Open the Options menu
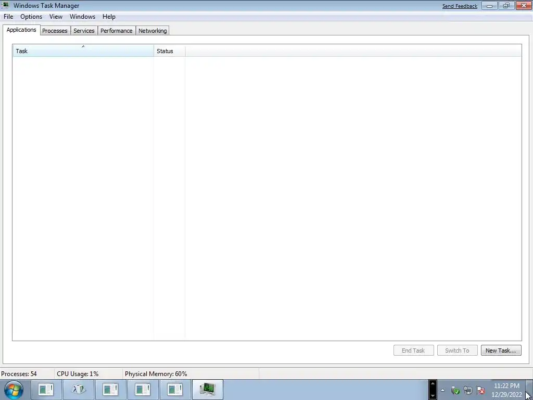Screen dimensions: 533x400 (31, 17)
